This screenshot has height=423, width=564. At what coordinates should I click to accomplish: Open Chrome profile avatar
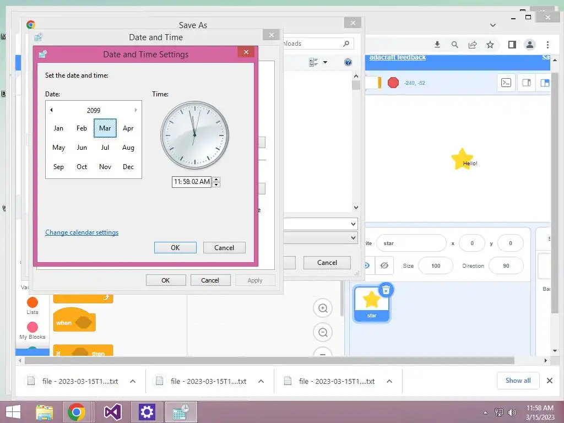[x=529, y=45]
